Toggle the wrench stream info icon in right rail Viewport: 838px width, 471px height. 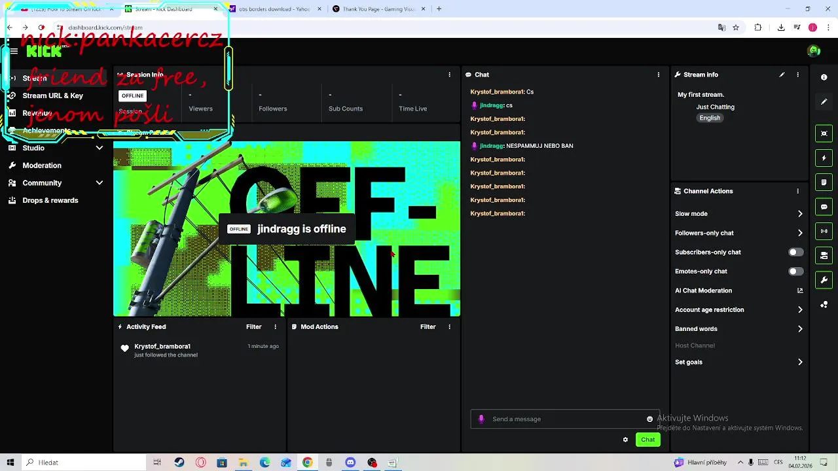[824, 280]
